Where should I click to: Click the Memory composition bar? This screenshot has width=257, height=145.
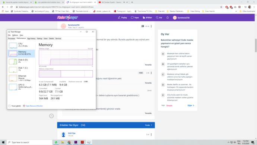pos(66,74)
